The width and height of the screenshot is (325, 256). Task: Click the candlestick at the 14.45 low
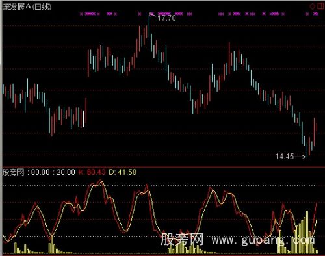pyautogui.click(x=307, y=149)
